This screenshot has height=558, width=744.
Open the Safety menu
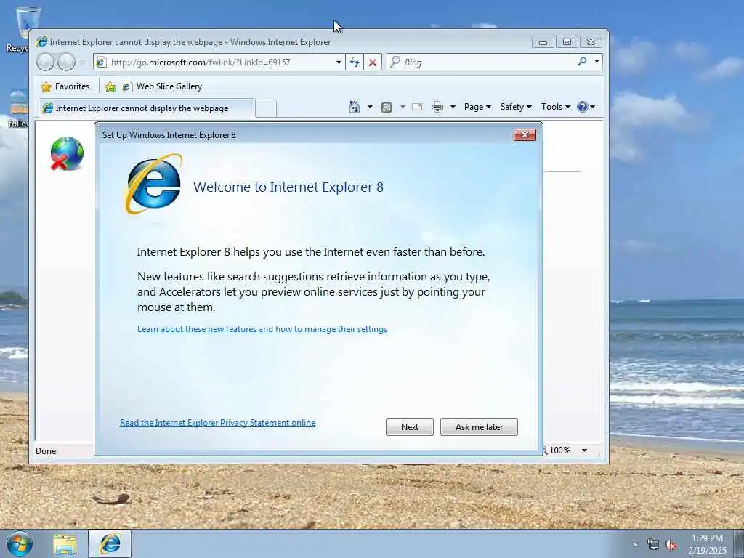pos(516,107)
